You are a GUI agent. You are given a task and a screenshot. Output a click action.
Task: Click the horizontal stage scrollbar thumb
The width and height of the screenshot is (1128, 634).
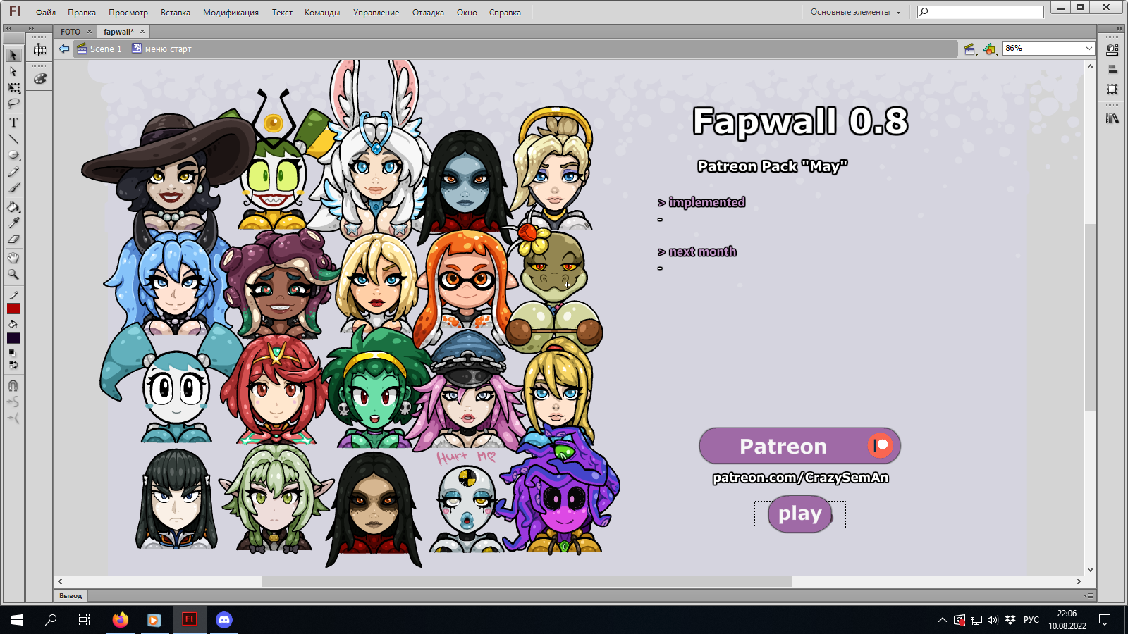tap(527, 582)
